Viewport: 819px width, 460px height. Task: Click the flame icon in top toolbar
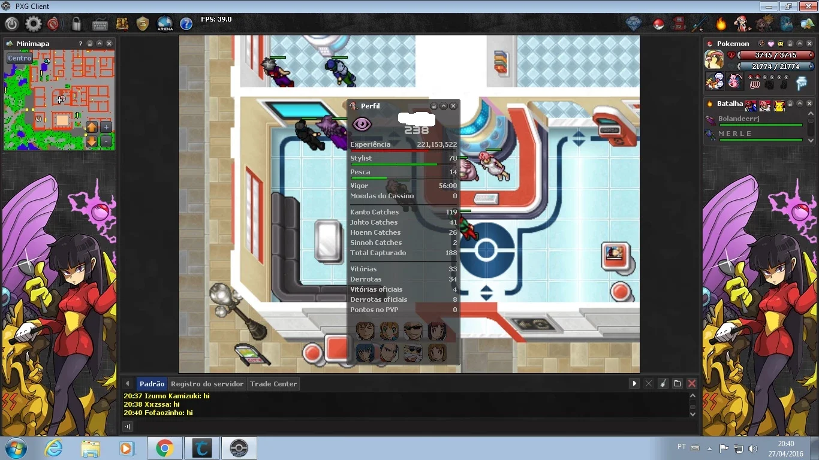pyautogui.click(x=721, y=24)
